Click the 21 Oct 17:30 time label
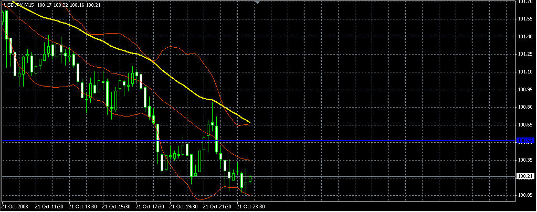Viewport: 537px width, 212px height. tap(150, 207)
